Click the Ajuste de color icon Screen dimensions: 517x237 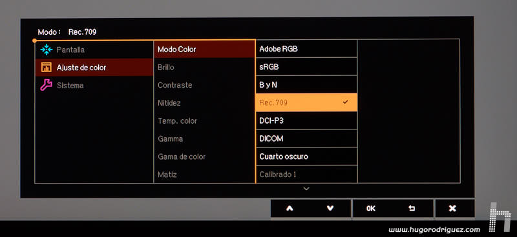click(47, 68)
